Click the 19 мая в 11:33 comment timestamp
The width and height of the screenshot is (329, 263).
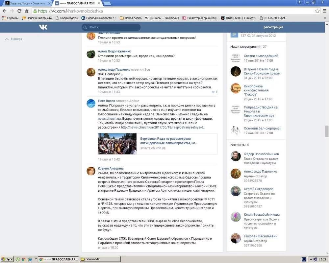point(109,92)
